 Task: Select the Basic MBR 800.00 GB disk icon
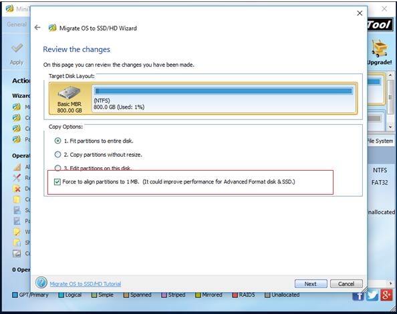click(69, 93)
